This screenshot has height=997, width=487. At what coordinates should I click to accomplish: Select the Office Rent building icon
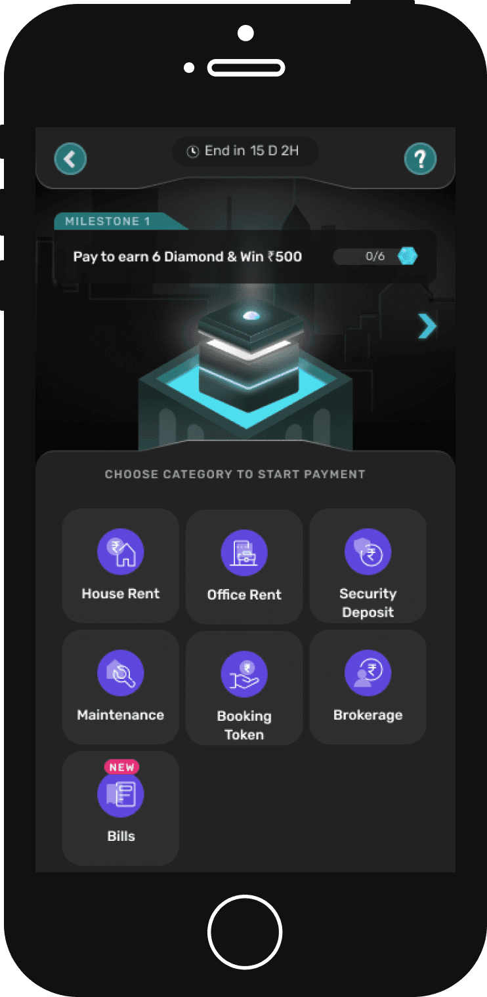pos(244,552)
